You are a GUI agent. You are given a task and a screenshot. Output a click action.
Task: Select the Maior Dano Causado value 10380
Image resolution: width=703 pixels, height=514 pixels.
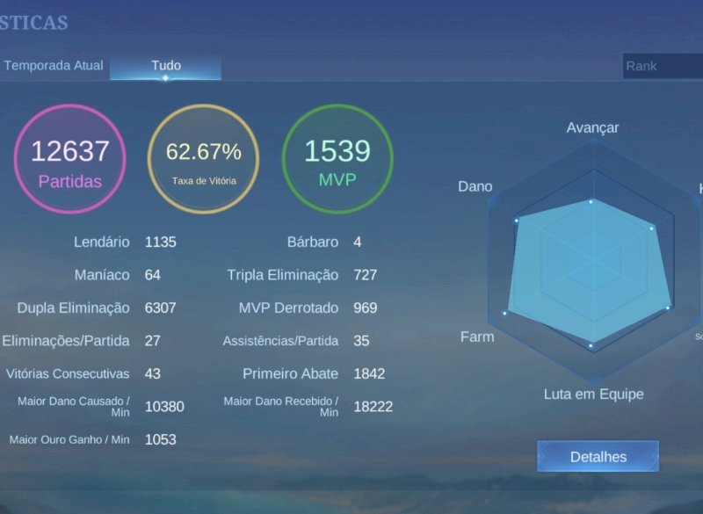pos(164,407)
